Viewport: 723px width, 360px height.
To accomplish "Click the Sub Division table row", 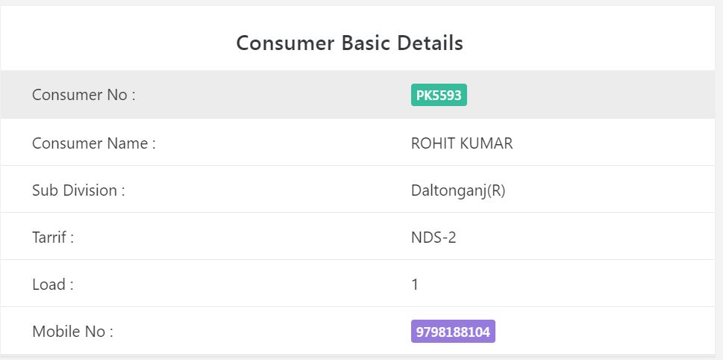I will tap(358, 189).
